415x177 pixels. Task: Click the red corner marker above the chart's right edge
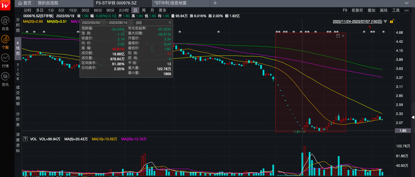369,27
